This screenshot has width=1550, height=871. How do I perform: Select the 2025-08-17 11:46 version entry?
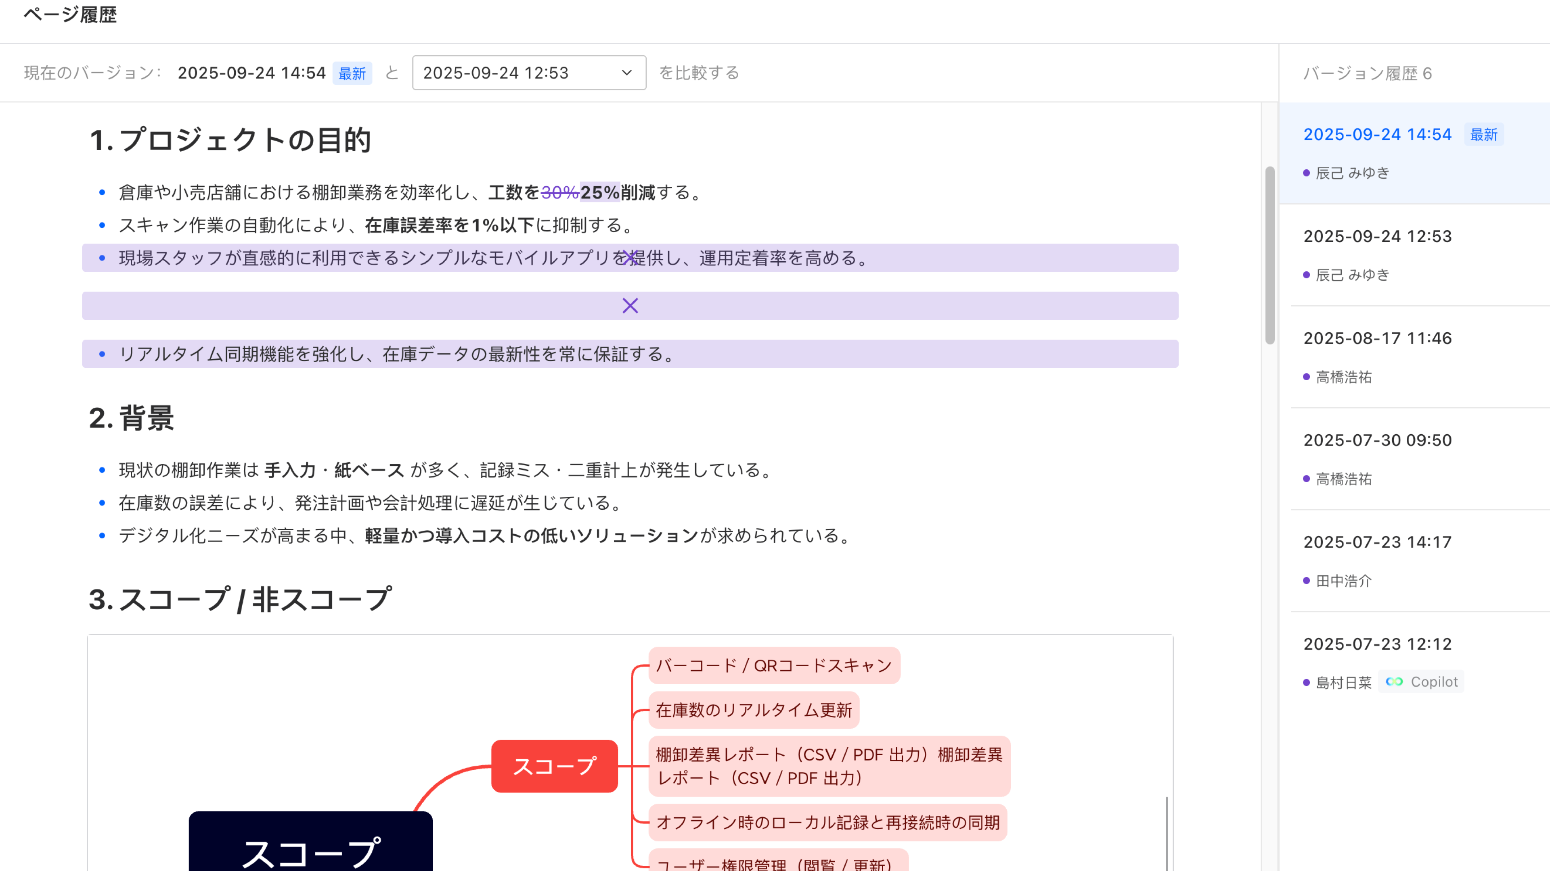coord(1377,338)
